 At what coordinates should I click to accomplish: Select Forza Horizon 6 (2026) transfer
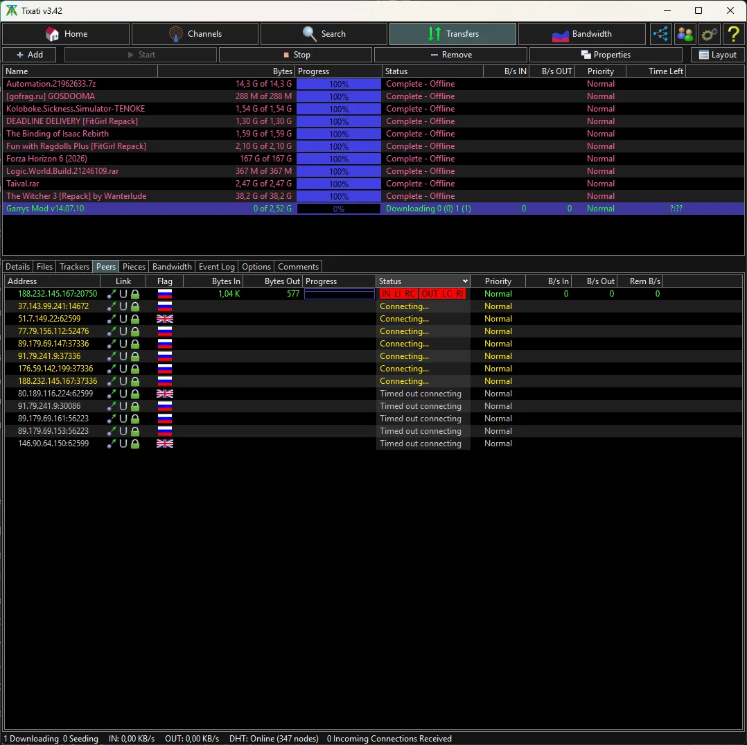coord(373,159)
